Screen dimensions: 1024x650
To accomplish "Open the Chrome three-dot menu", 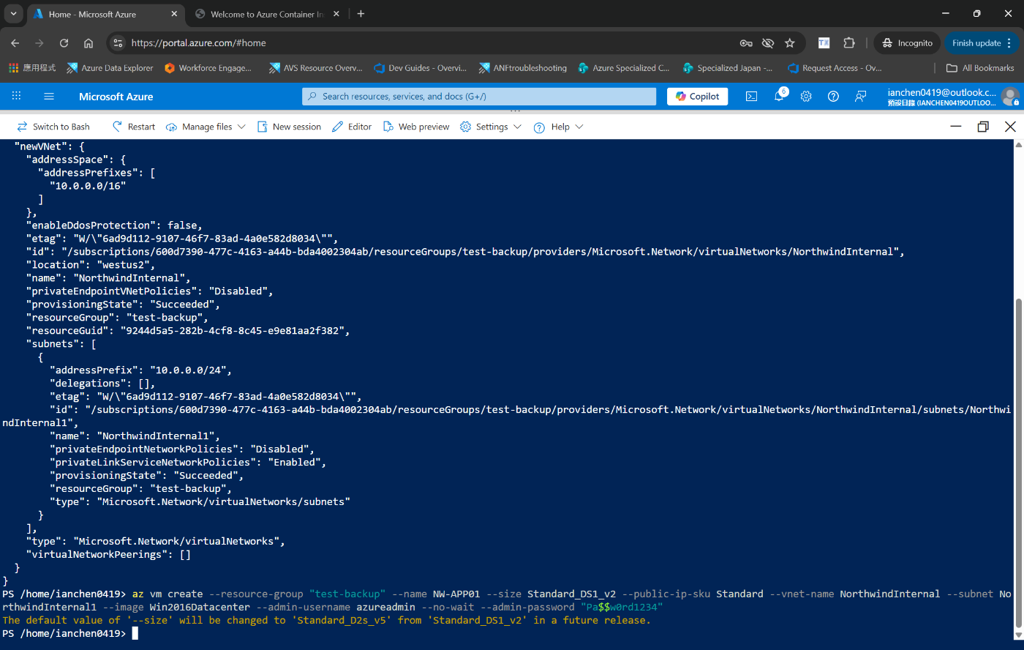I will [x=1009, y=43].
